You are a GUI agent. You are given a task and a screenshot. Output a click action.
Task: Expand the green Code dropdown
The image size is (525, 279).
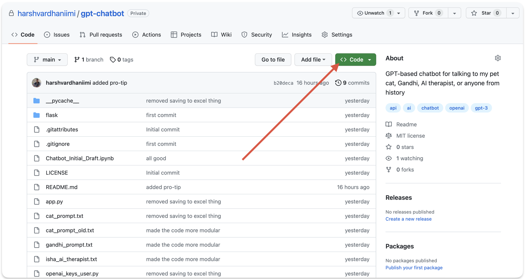(355, 60)
